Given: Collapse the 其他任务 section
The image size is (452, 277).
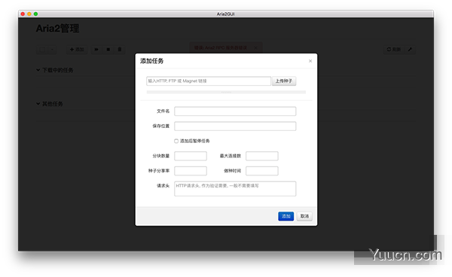Looking at the screenshot, I should click(x=50, y=104).
